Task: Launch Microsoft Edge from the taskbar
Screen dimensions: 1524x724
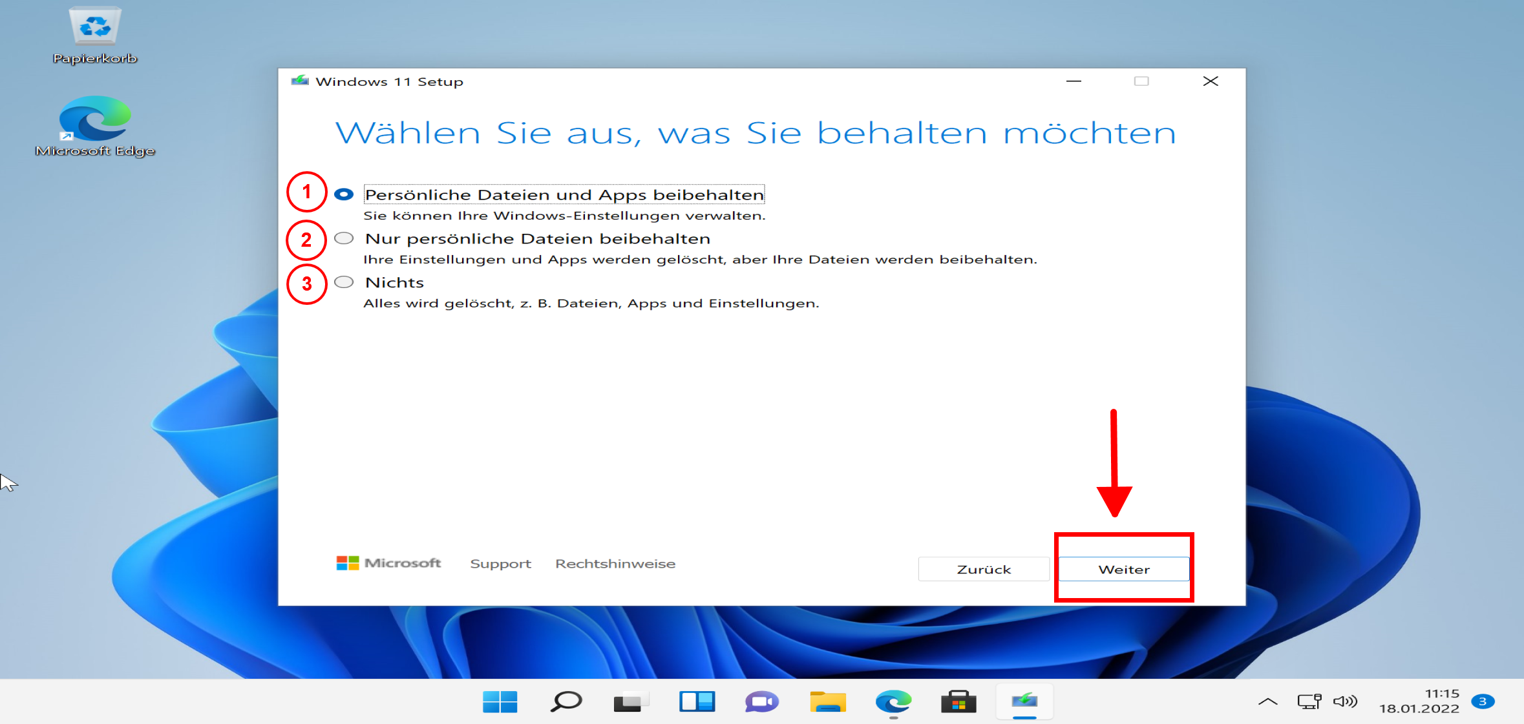Action: tap(893, 701)
